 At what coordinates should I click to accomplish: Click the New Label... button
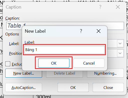click(24, 73)
